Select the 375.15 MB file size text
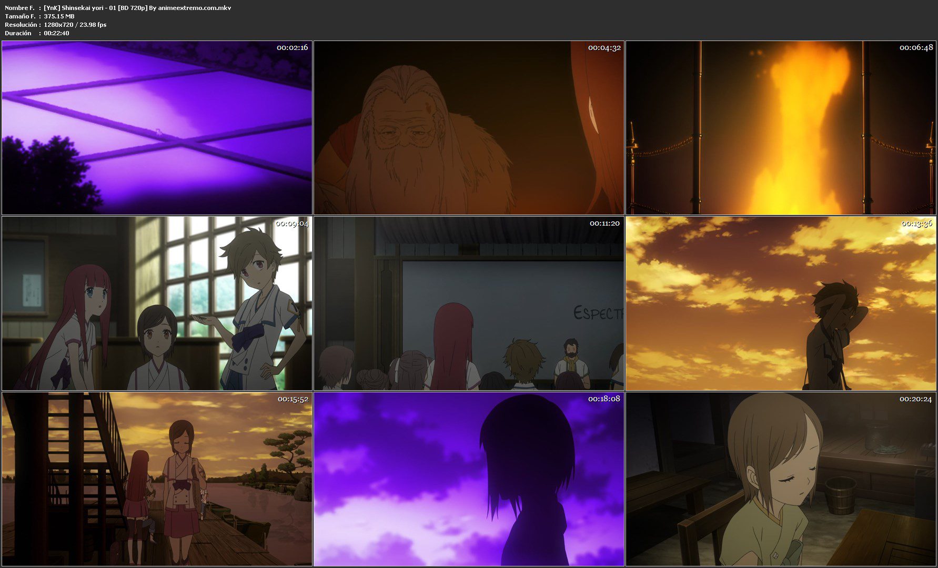The height and width of the screenshot is (568, 938). point(59,16)
